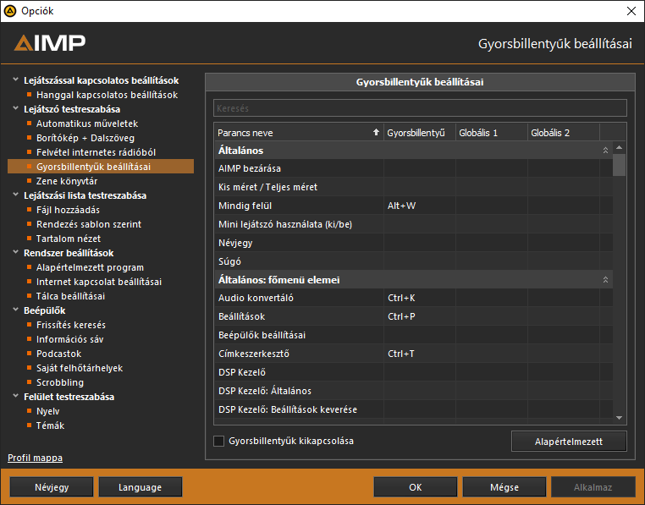Select DSP Kezelő: Beállítások keverése row
This screenshot has width=645, height=505.
tap(413, 409)
